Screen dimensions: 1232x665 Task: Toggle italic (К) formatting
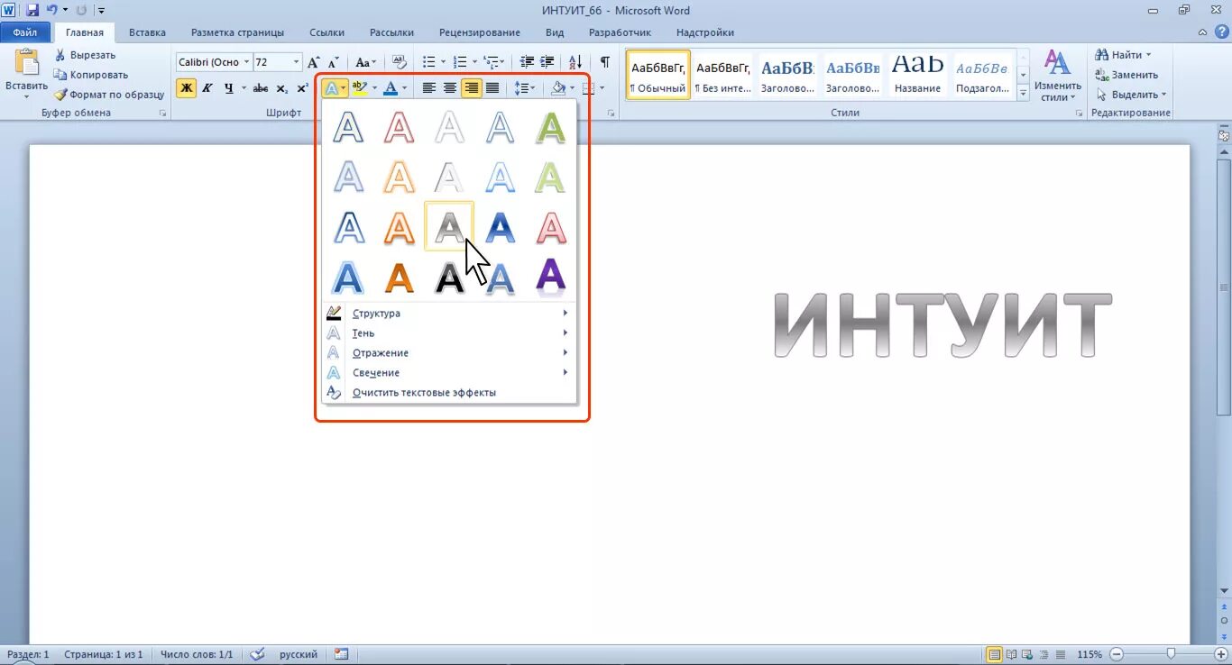207,88
